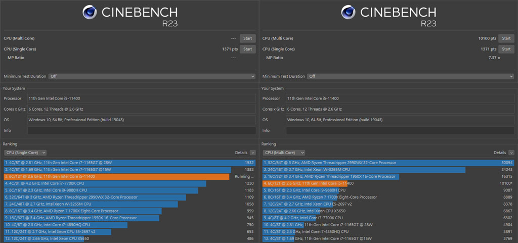Screen dimensions: 518x243
Task: Start the Multi Core test in right Cinebench window
Action: tap(506, 38)
